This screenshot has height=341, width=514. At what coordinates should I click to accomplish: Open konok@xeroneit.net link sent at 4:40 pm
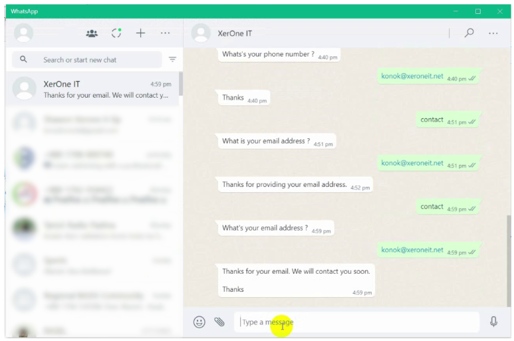[412, 76]
